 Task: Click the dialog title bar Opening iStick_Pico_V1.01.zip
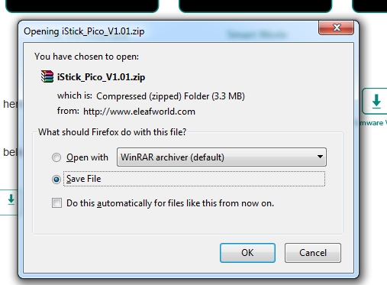click(x=84, y=31)
